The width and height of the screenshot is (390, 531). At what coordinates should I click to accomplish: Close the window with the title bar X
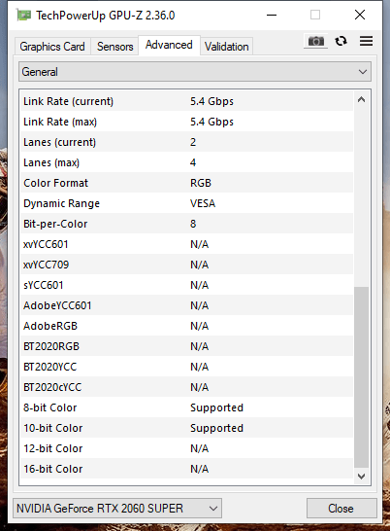[360, 15]
